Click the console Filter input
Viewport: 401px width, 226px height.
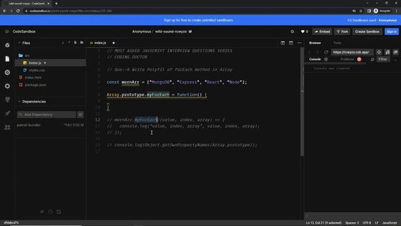click(383, 59)
